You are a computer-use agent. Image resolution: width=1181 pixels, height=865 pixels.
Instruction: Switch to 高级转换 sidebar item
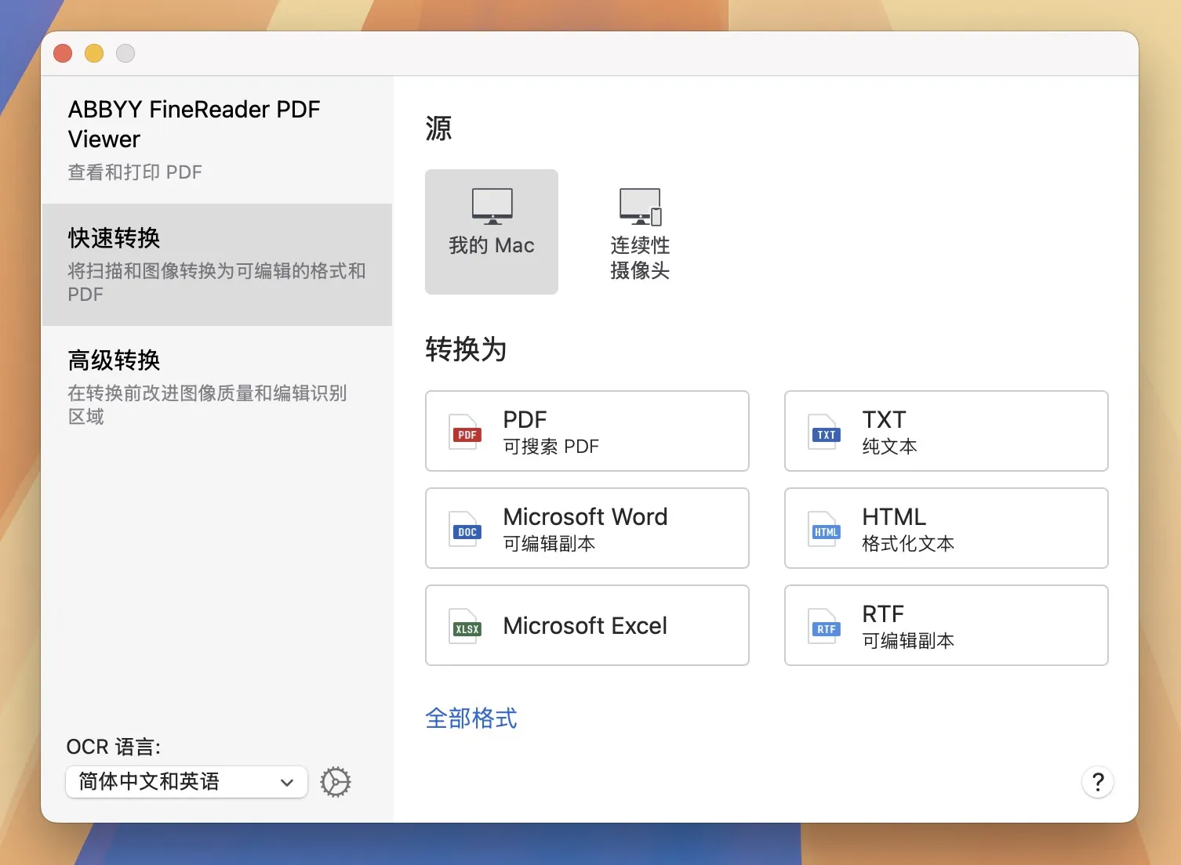(217, 387)
